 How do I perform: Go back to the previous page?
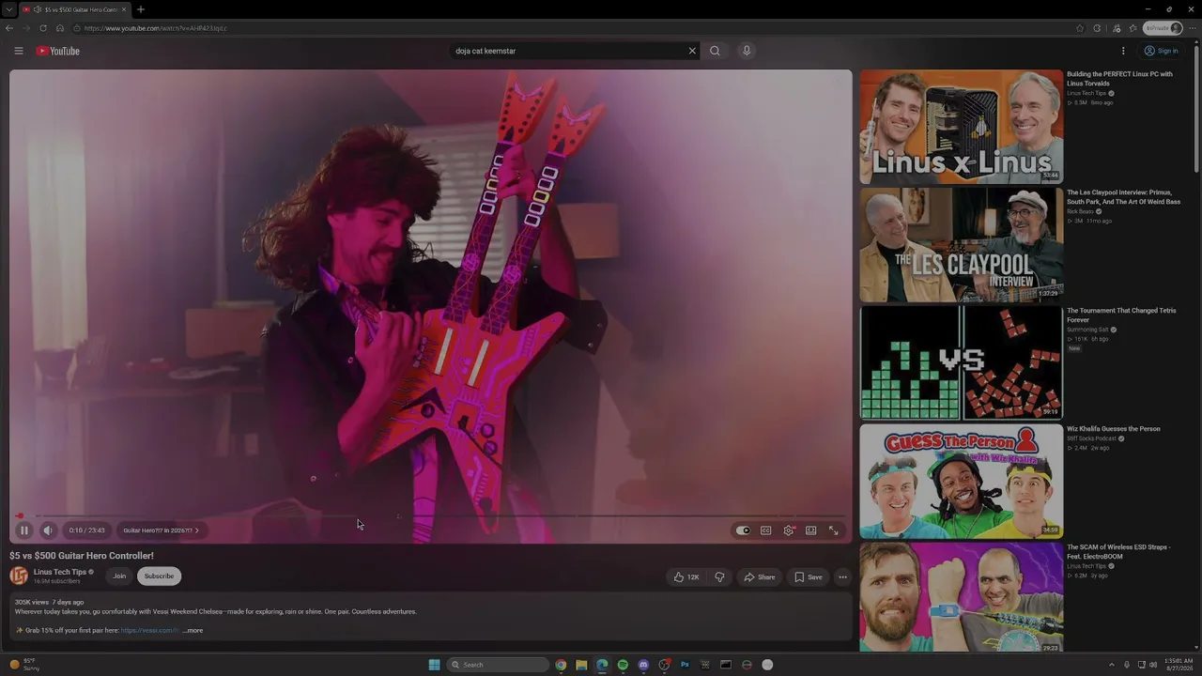click(x=9, y=28)
